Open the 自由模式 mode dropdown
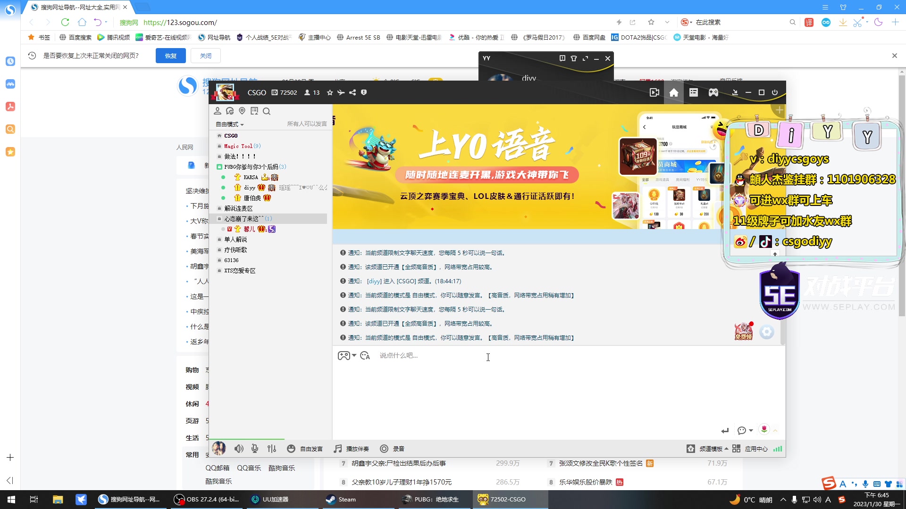Screen dimensions: 906x509 pos(230,124)
